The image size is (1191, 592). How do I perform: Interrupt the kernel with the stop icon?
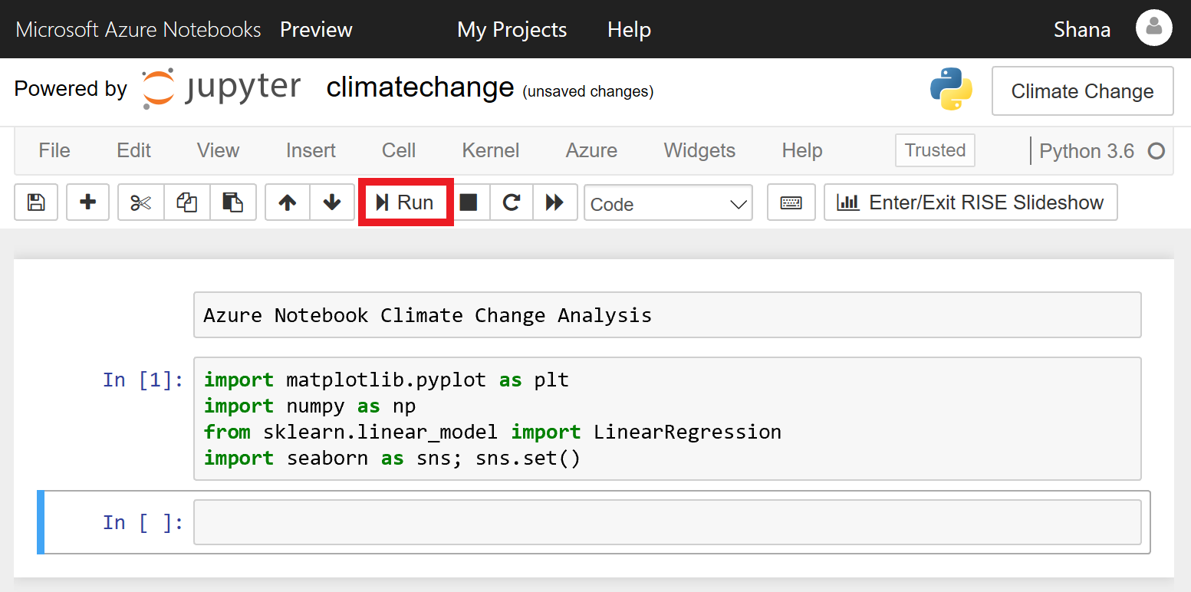coord(469,202)
